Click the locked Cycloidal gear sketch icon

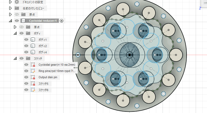click(33, 65)
